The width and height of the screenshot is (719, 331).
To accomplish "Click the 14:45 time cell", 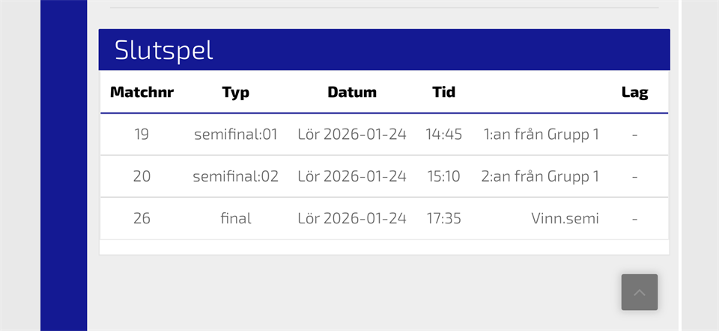I will coord(443,134).
